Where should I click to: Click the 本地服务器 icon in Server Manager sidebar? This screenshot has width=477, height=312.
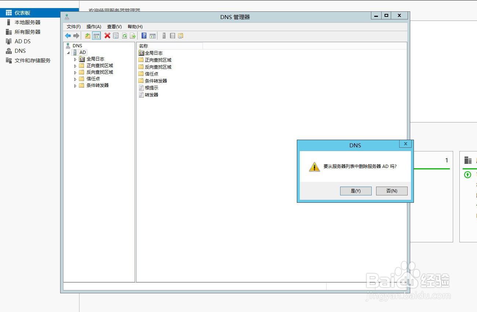pos(9,22)
